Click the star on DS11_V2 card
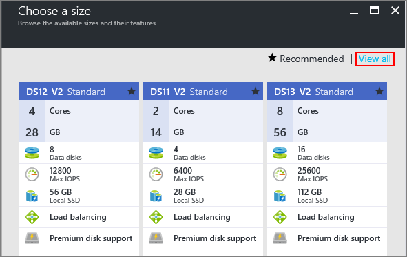Image resolution: width=407 pixels, height=257 pixels. pyautogui.click(x=255, y=91)
